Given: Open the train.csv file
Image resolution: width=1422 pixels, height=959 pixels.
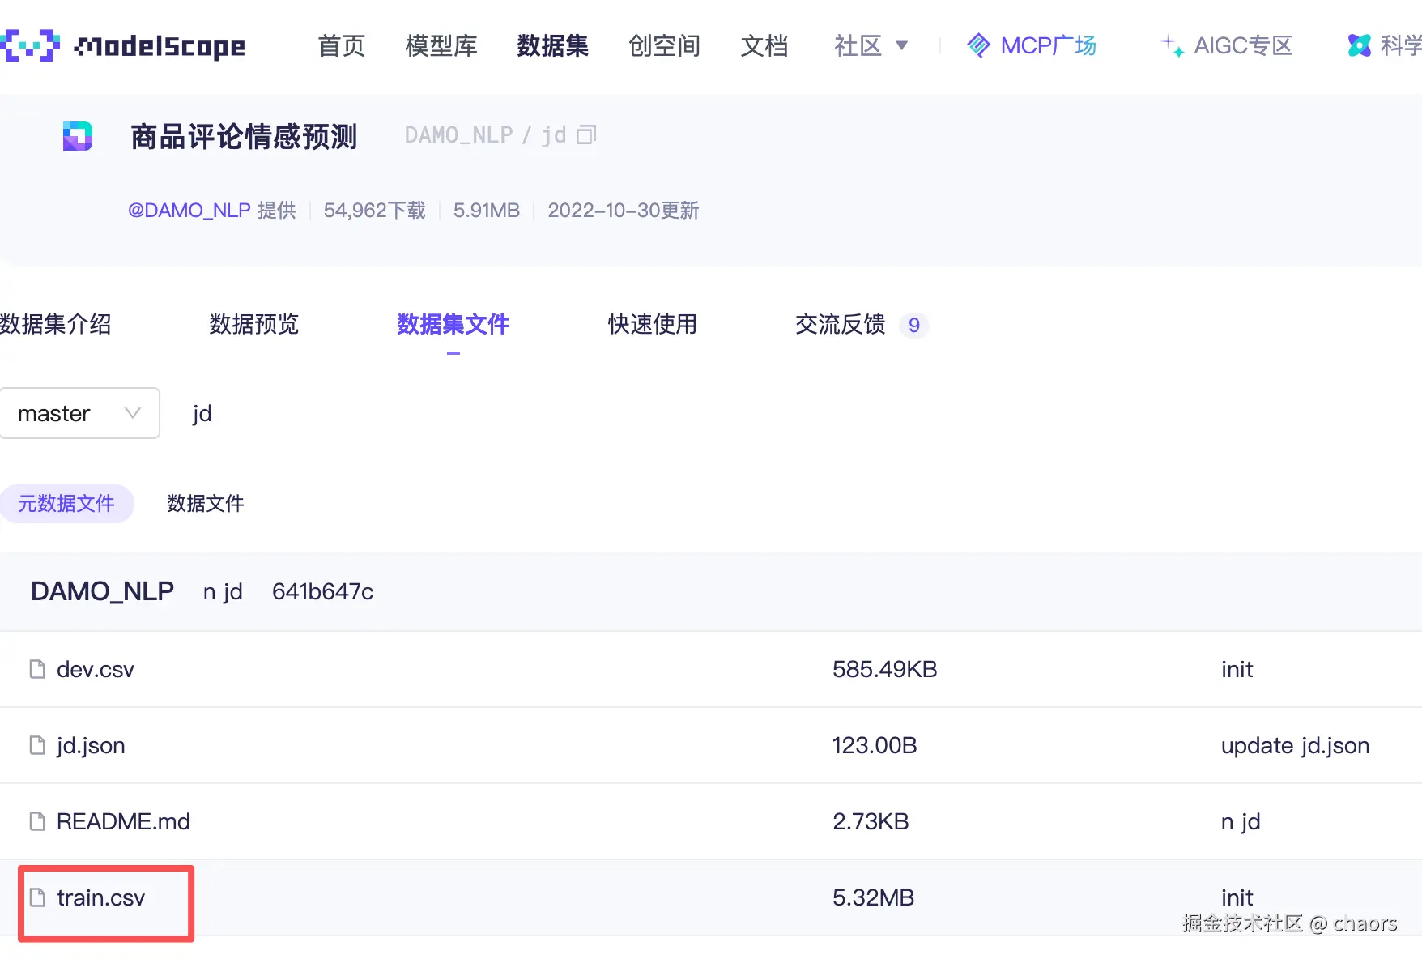Looking at the screenshot, I should [x=100, y=897].
